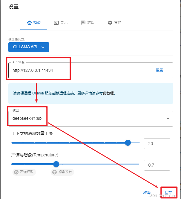Click 取消 to cancel settings
The height and width of the screenshot is (199, 181).
pyautogui.click(x=147, y=193)
